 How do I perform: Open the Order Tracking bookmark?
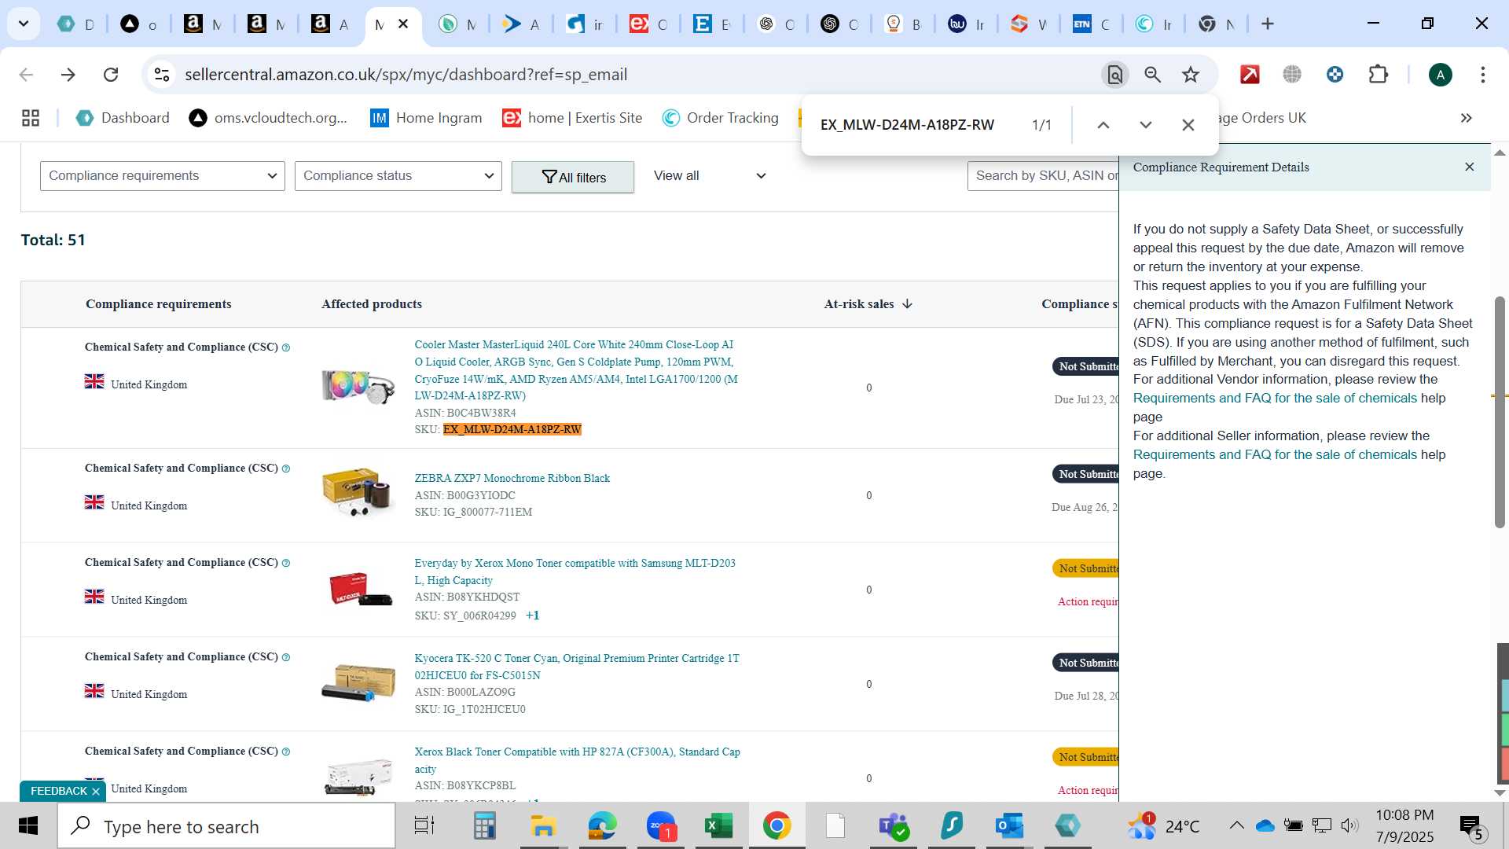720,118
